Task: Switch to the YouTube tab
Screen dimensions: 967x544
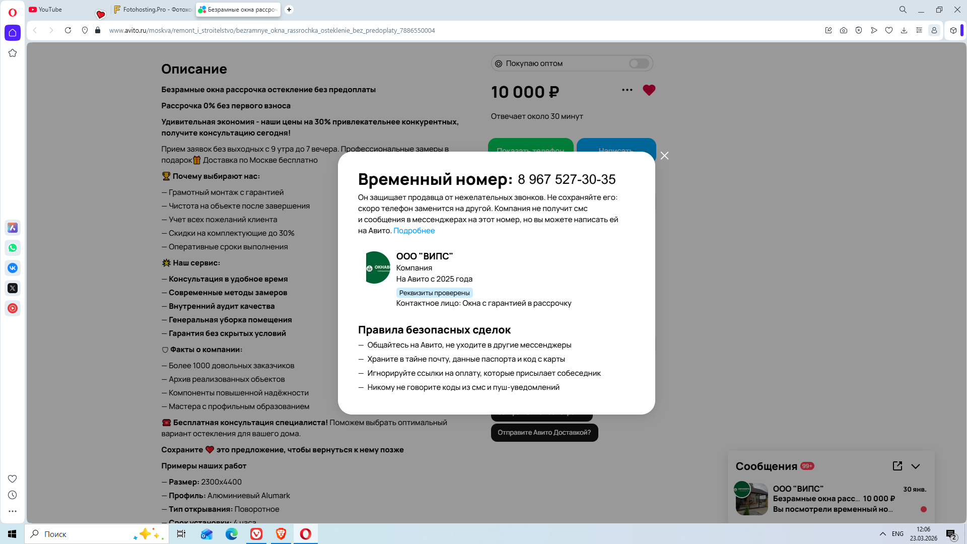Action: tap(50, 10)
